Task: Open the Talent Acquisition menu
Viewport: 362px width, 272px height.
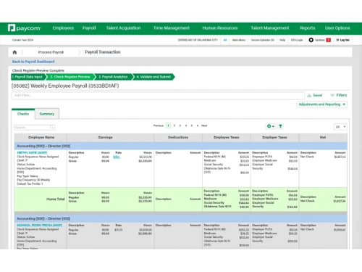Action: (123, 28)
